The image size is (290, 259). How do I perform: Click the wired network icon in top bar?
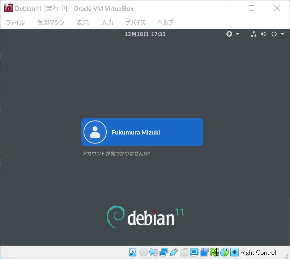tap(253, 34)
